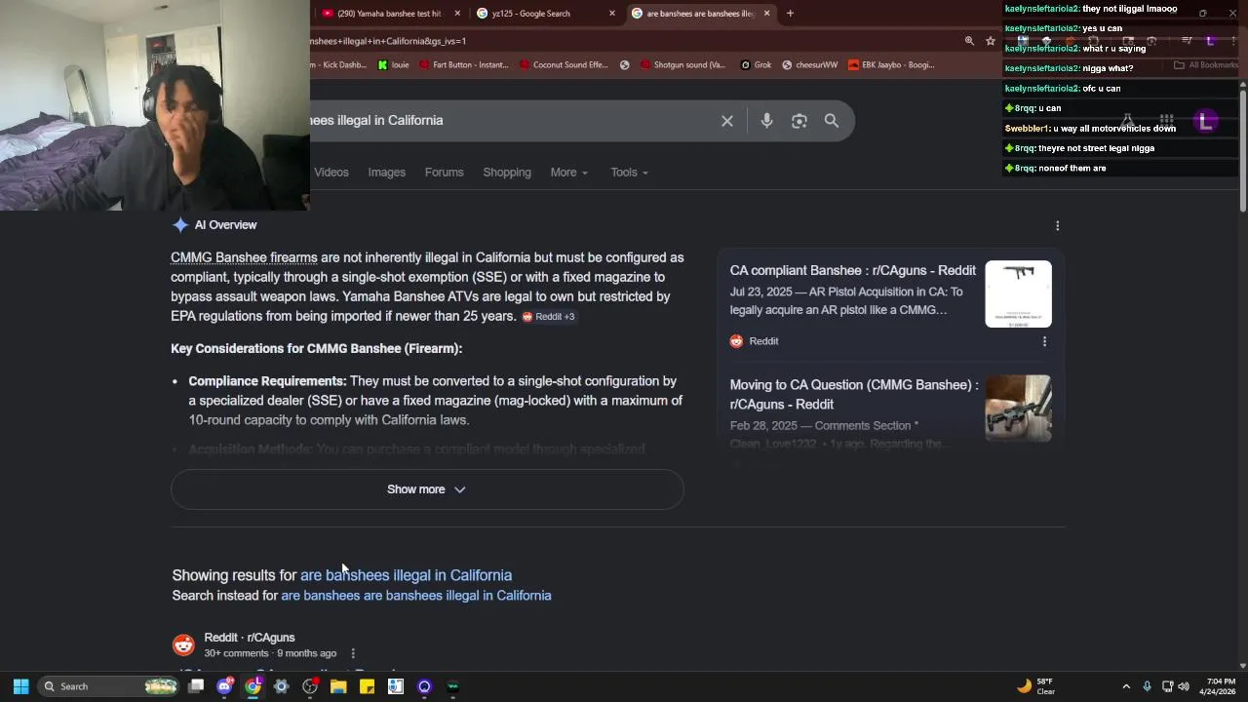Open Sticky Notes from the taskbar
The image size is (1248, 702).
click(367, 686)
